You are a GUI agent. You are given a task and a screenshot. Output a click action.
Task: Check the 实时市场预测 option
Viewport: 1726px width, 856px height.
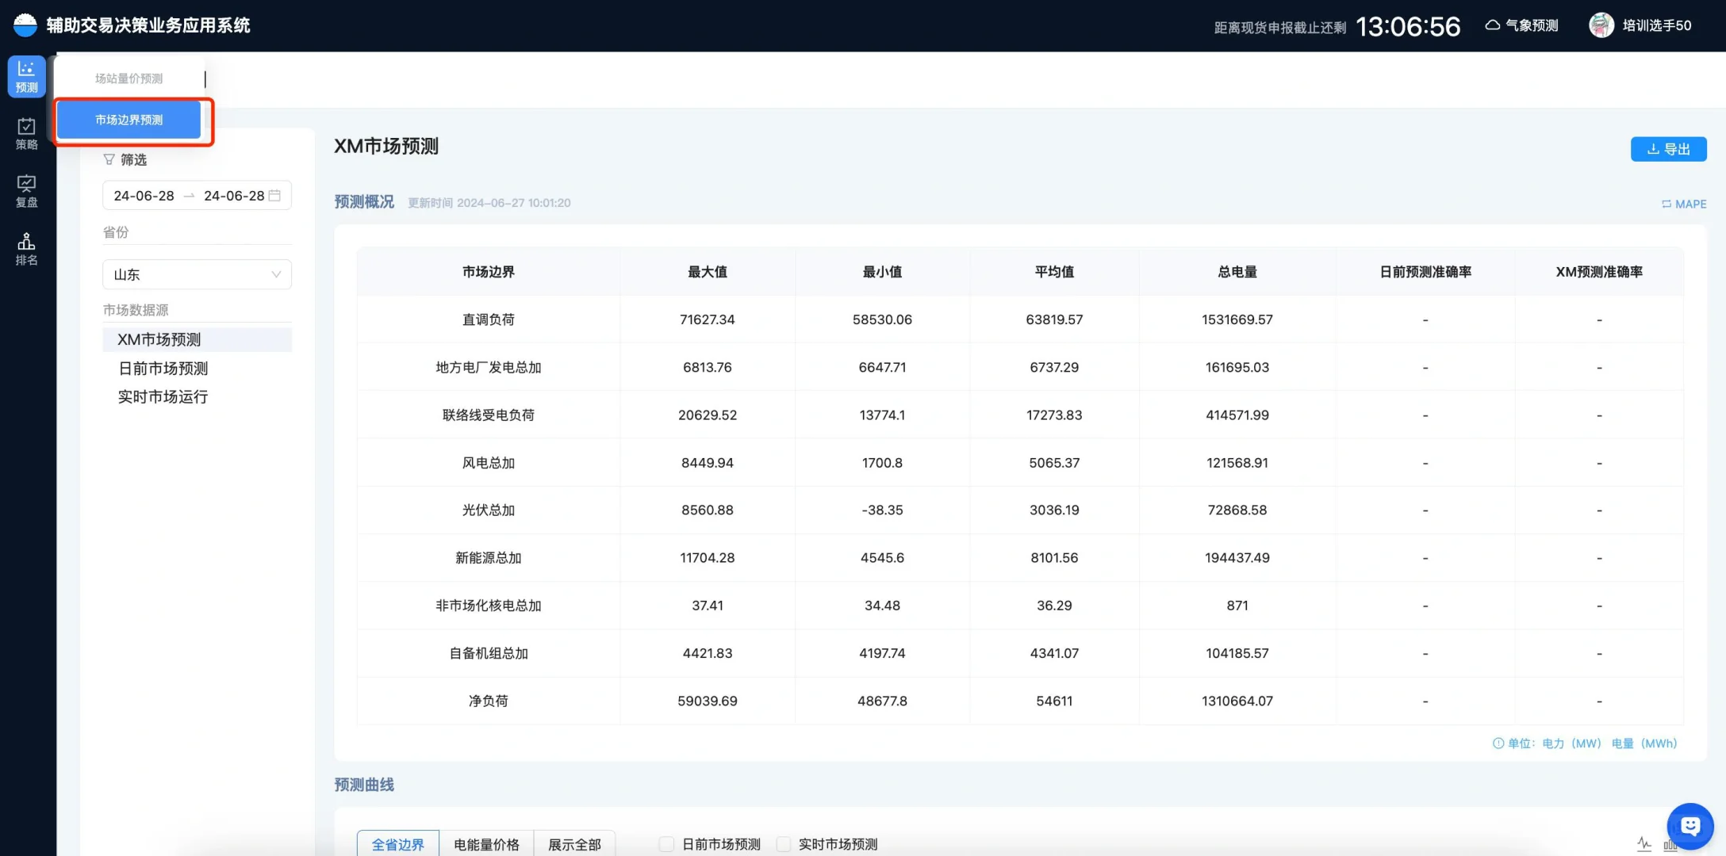coord(784,844)
